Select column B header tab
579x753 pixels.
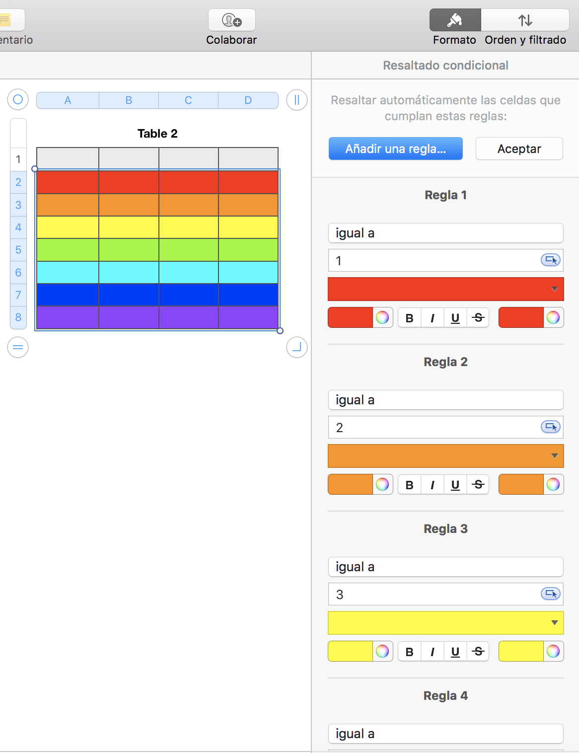(129, 100)
